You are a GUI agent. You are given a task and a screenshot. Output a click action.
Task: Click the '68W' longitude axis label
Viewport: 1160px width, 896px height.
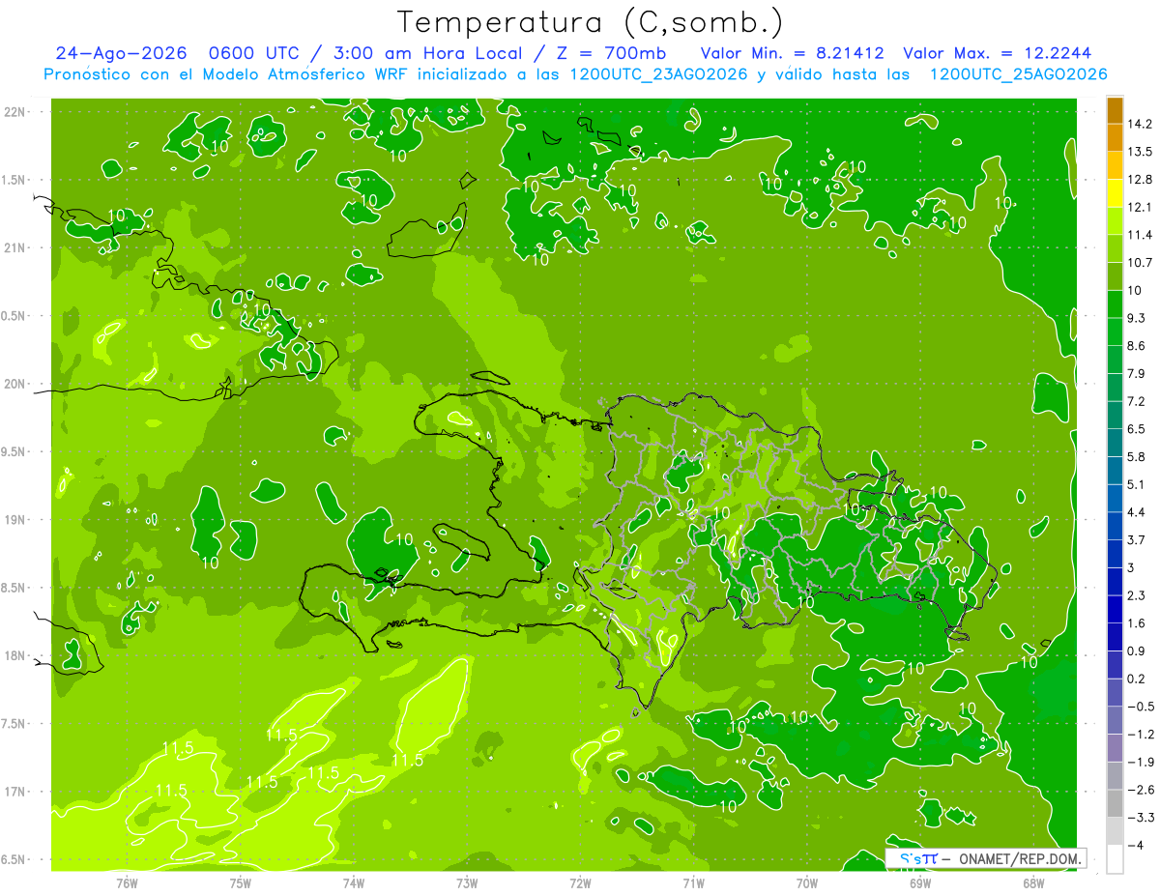[1032, 882]
